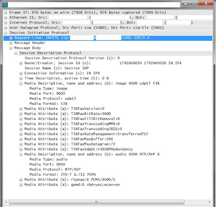Expand Connection Information (c) row

click(21, 74)
